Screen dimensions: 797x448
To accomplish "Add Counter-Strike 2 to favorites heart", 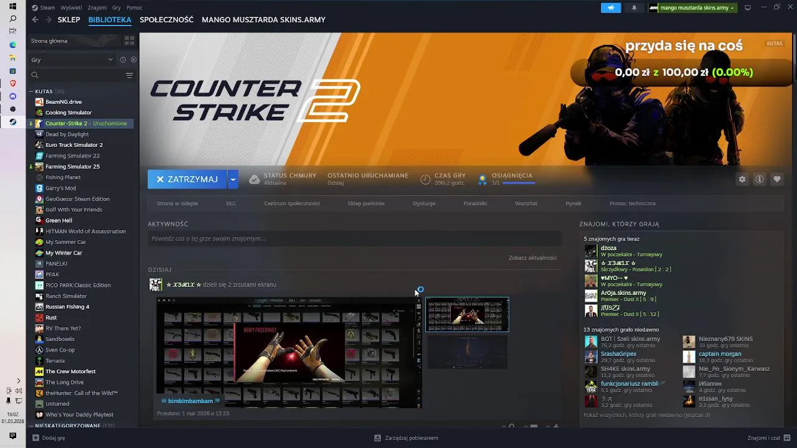I will 777,179.
